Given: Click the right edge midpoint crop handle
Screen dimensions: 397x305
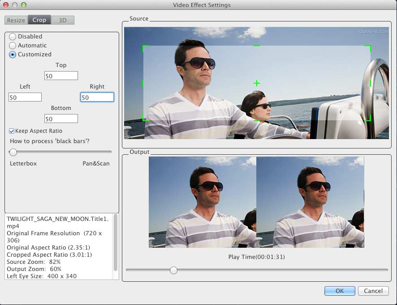Looking at the screenshot, I should pos(371,83).
